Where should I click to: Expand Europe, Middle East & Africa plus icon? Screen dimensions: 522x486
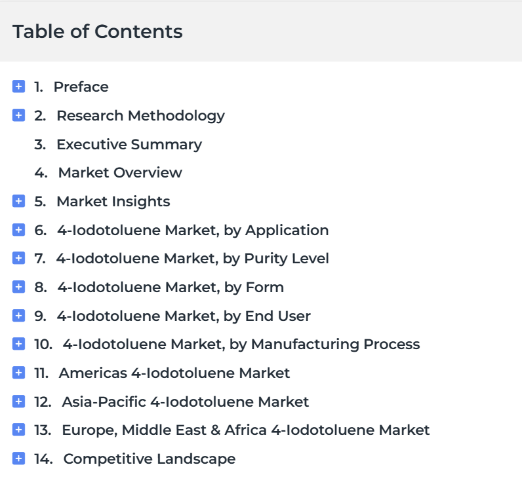pos(18,430)
